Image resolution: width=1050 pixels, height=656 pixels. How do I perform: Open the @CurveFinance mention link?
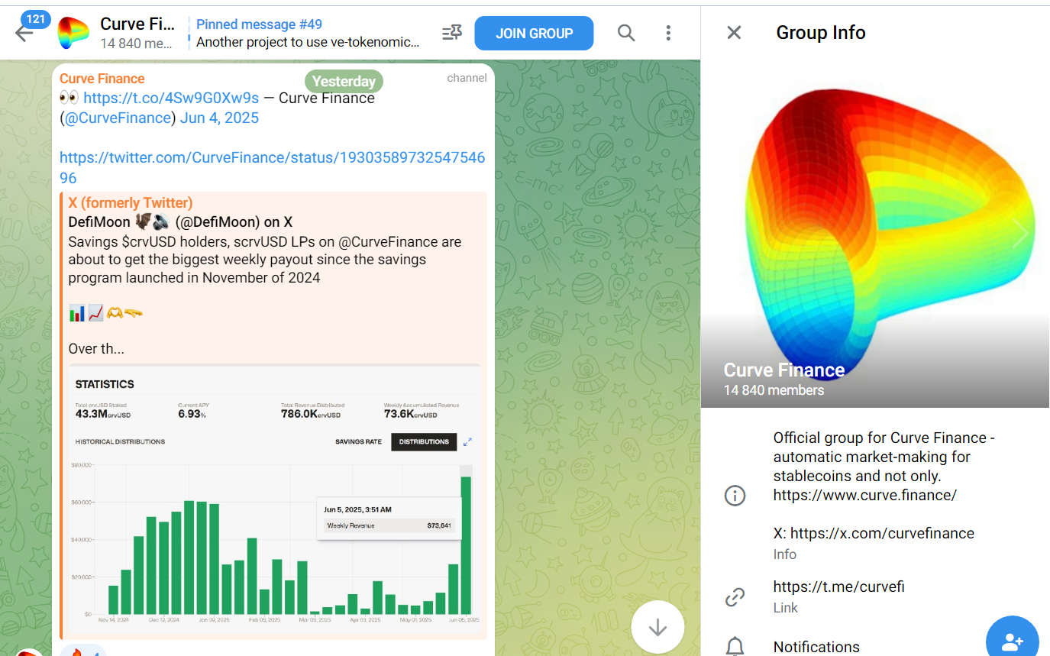tap(118, 118)
